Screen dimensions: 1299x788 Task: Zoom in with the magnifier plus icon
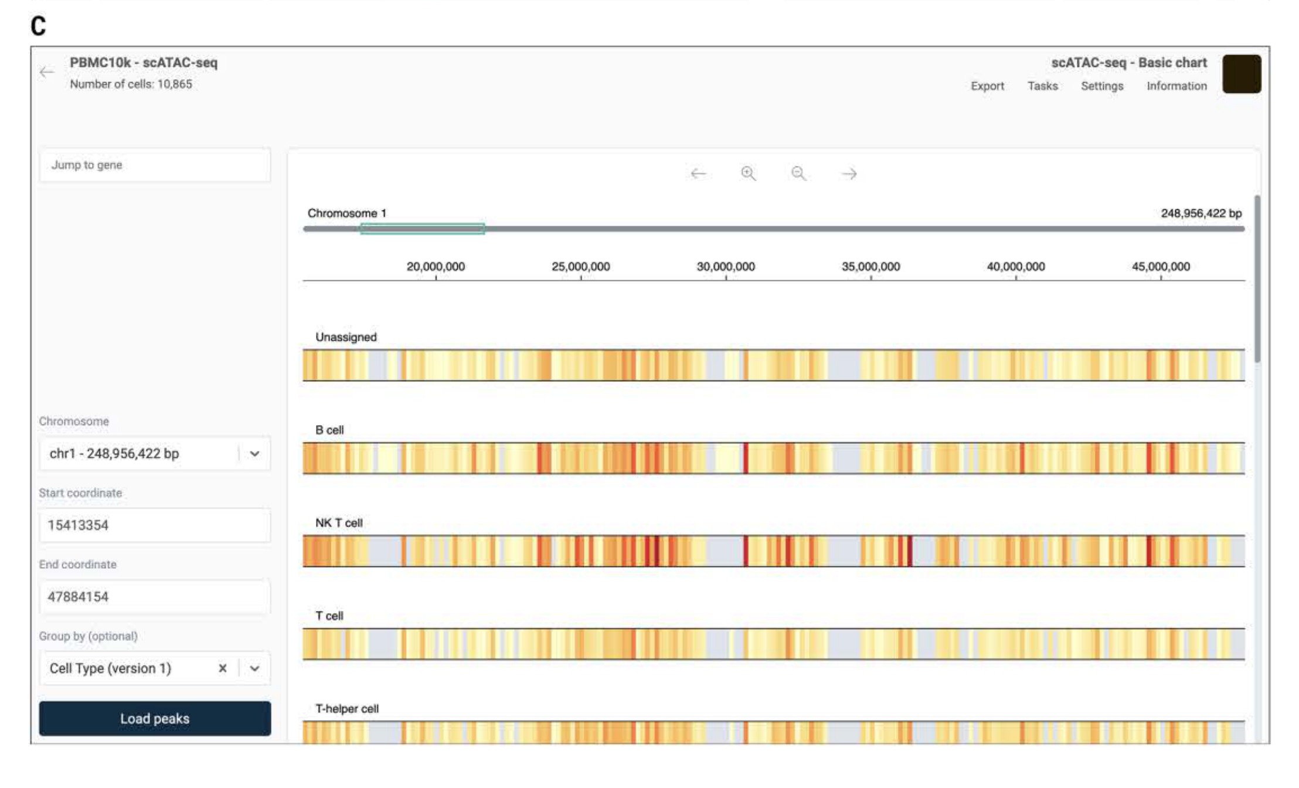[748, 174]
